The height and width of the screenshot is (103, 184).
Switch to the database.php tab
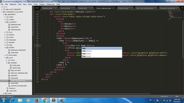coord(47,8)
